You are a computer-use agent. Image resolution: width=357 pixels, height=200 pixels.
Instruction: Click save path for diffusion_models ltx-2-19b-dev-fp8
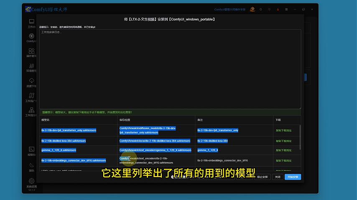(148, 130)
